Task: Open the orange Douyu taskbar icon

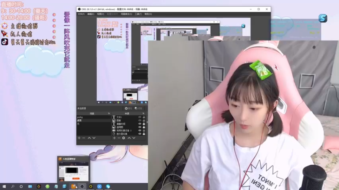Action: pyautogui.click(x=73, y=187)
